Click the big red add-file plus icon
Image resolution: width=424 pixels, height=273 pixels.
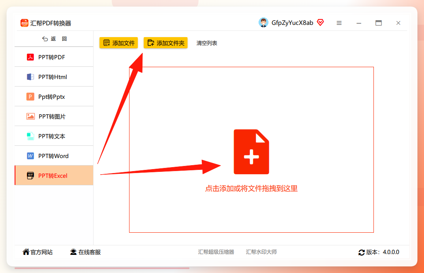[x=251, y=152]
